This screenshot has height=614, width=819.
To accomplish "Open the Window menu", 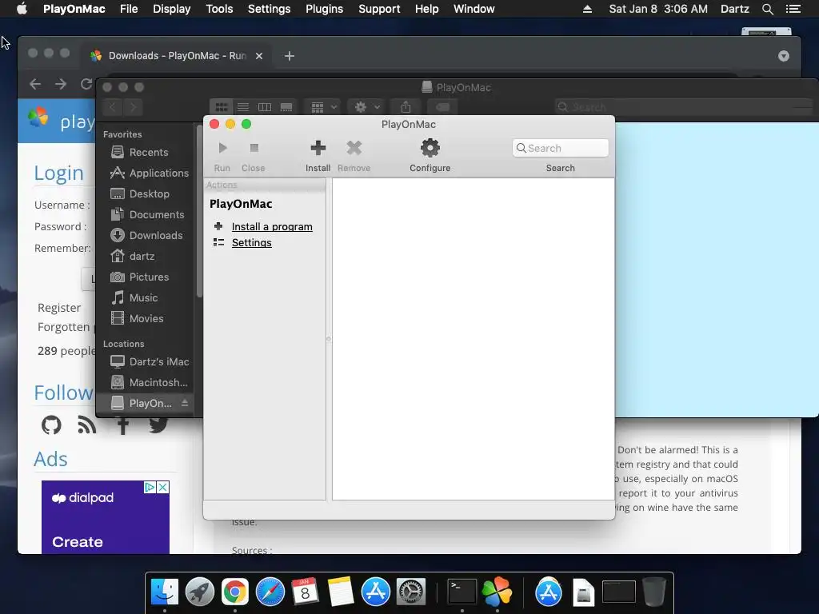I will (473, 9).
